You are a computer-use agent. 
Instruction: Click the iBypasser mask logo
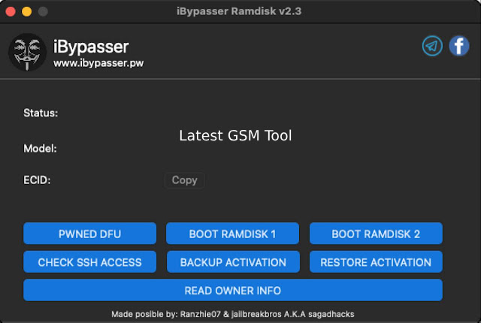27,52
